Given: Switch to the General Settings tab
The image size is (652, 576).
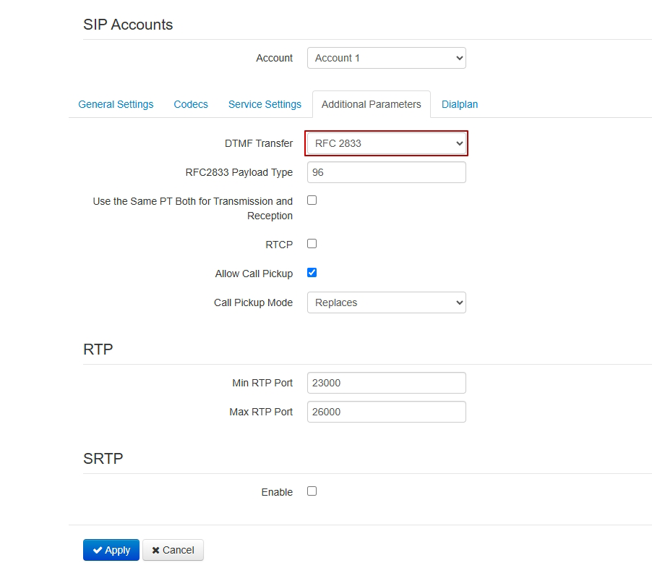Looking at the screenshot, I should pos(116,104).
